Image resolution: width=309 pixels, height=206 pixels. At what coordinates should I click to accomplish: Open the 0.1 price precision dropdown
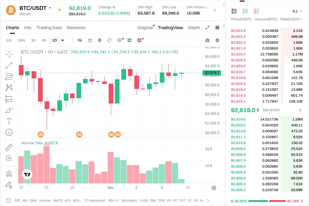pyautogui.click(x=297, y=11)
